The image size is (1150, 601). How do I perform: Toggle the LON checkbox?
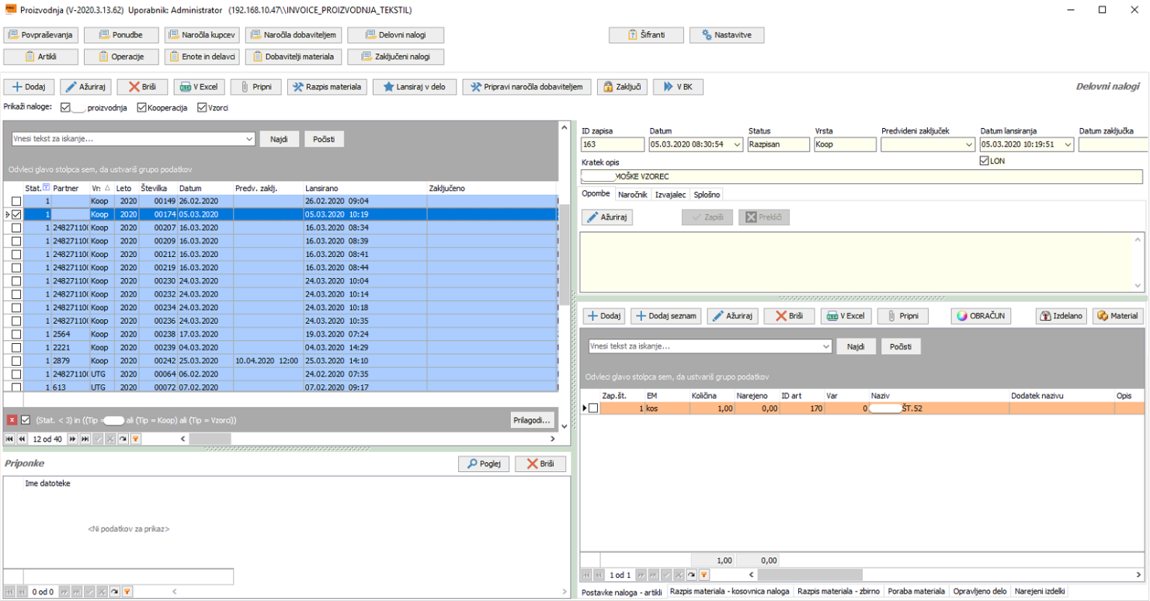coord(985,161)
